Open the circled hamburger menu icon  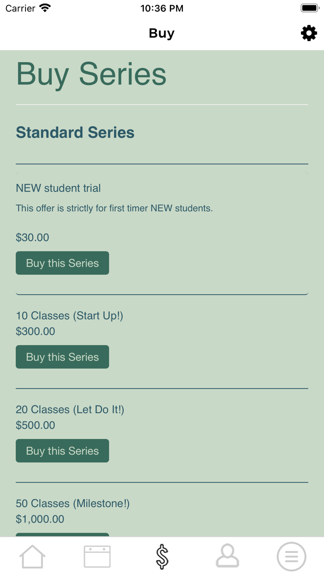(292, 556)
